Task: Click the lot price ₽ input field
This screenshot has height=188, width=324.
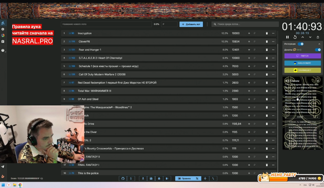Action: [x=169, y=24]
